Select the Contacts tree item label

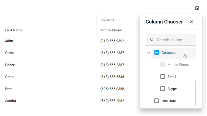(x=168, y=53)
